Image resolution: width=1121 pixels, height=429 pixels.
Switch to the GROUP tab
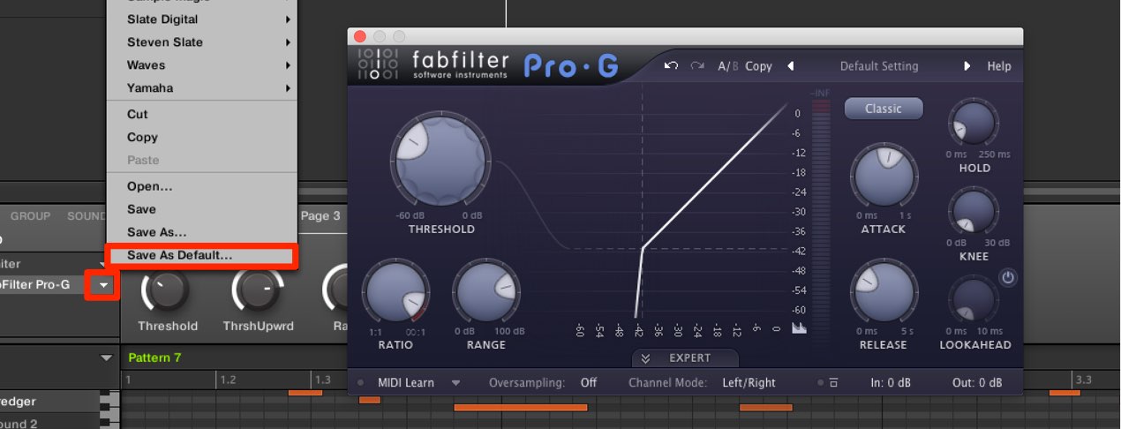point(31,215)
